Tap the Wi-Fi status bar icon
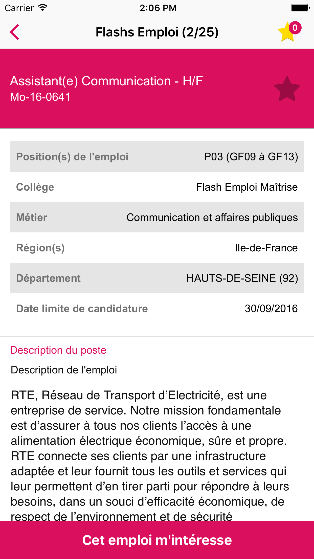 pos(43,8)
